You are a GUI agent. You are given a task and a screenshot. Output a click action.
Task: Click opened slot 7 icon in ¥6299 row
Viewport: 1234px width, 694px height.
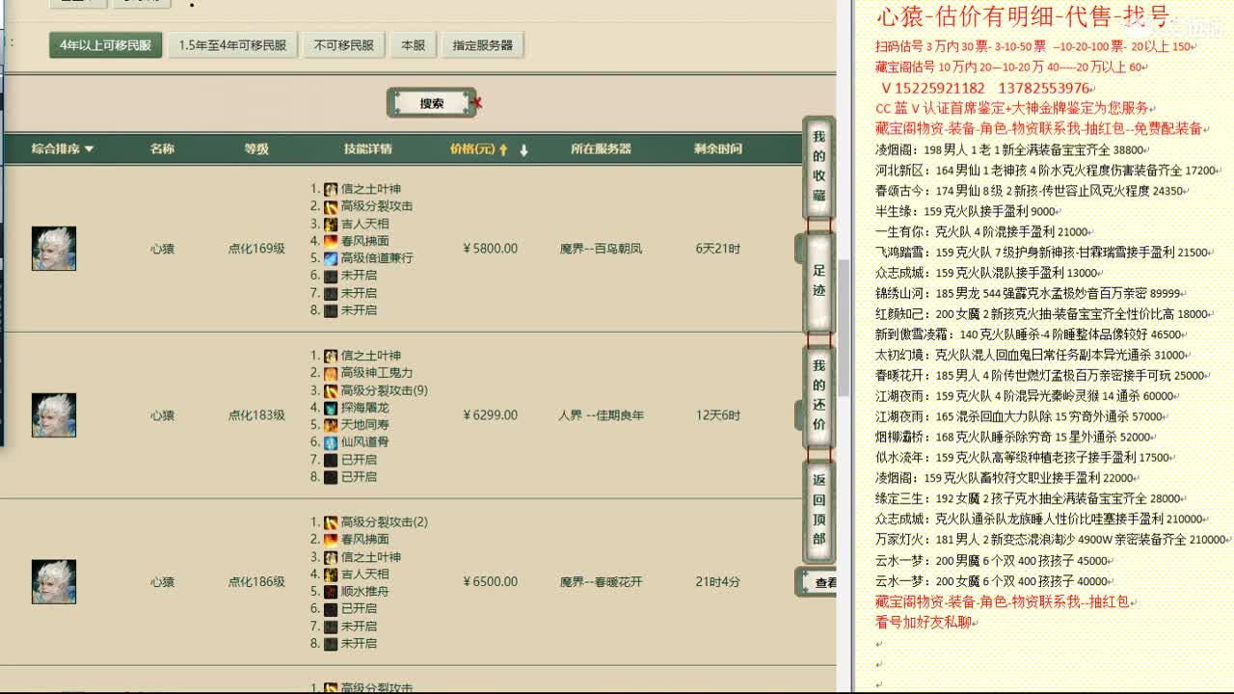coord(331,460)
